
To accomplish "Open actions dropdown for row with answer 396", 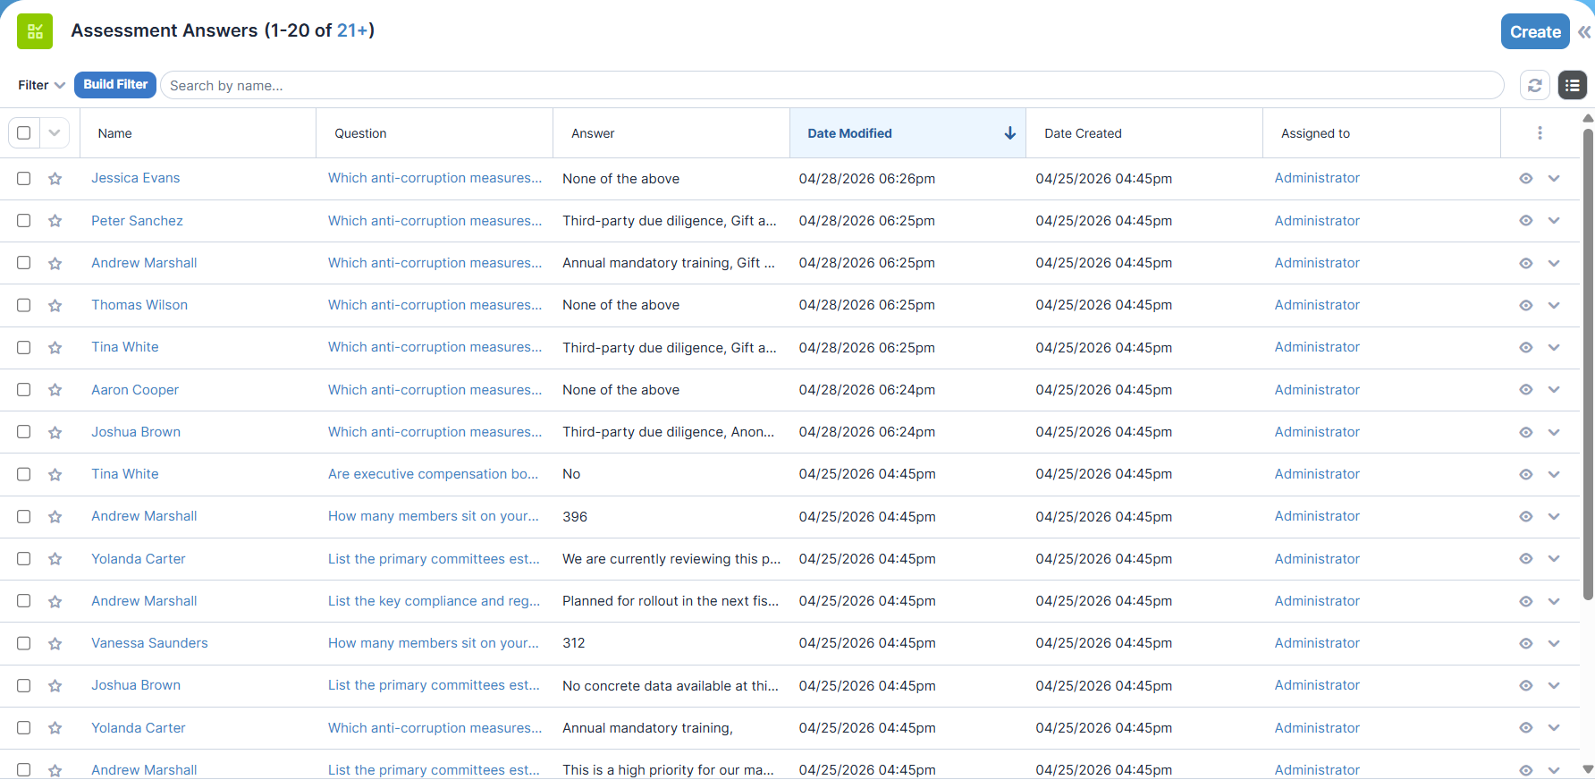I will 1555,517.
